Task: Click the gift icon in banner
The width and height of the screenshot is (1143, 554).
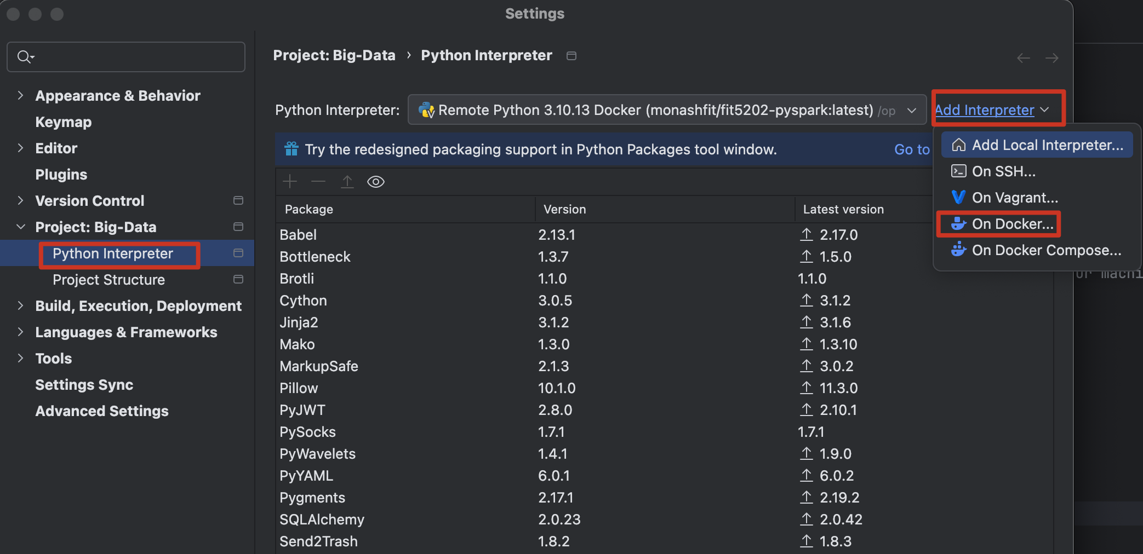Action: [x=292, y=149]
